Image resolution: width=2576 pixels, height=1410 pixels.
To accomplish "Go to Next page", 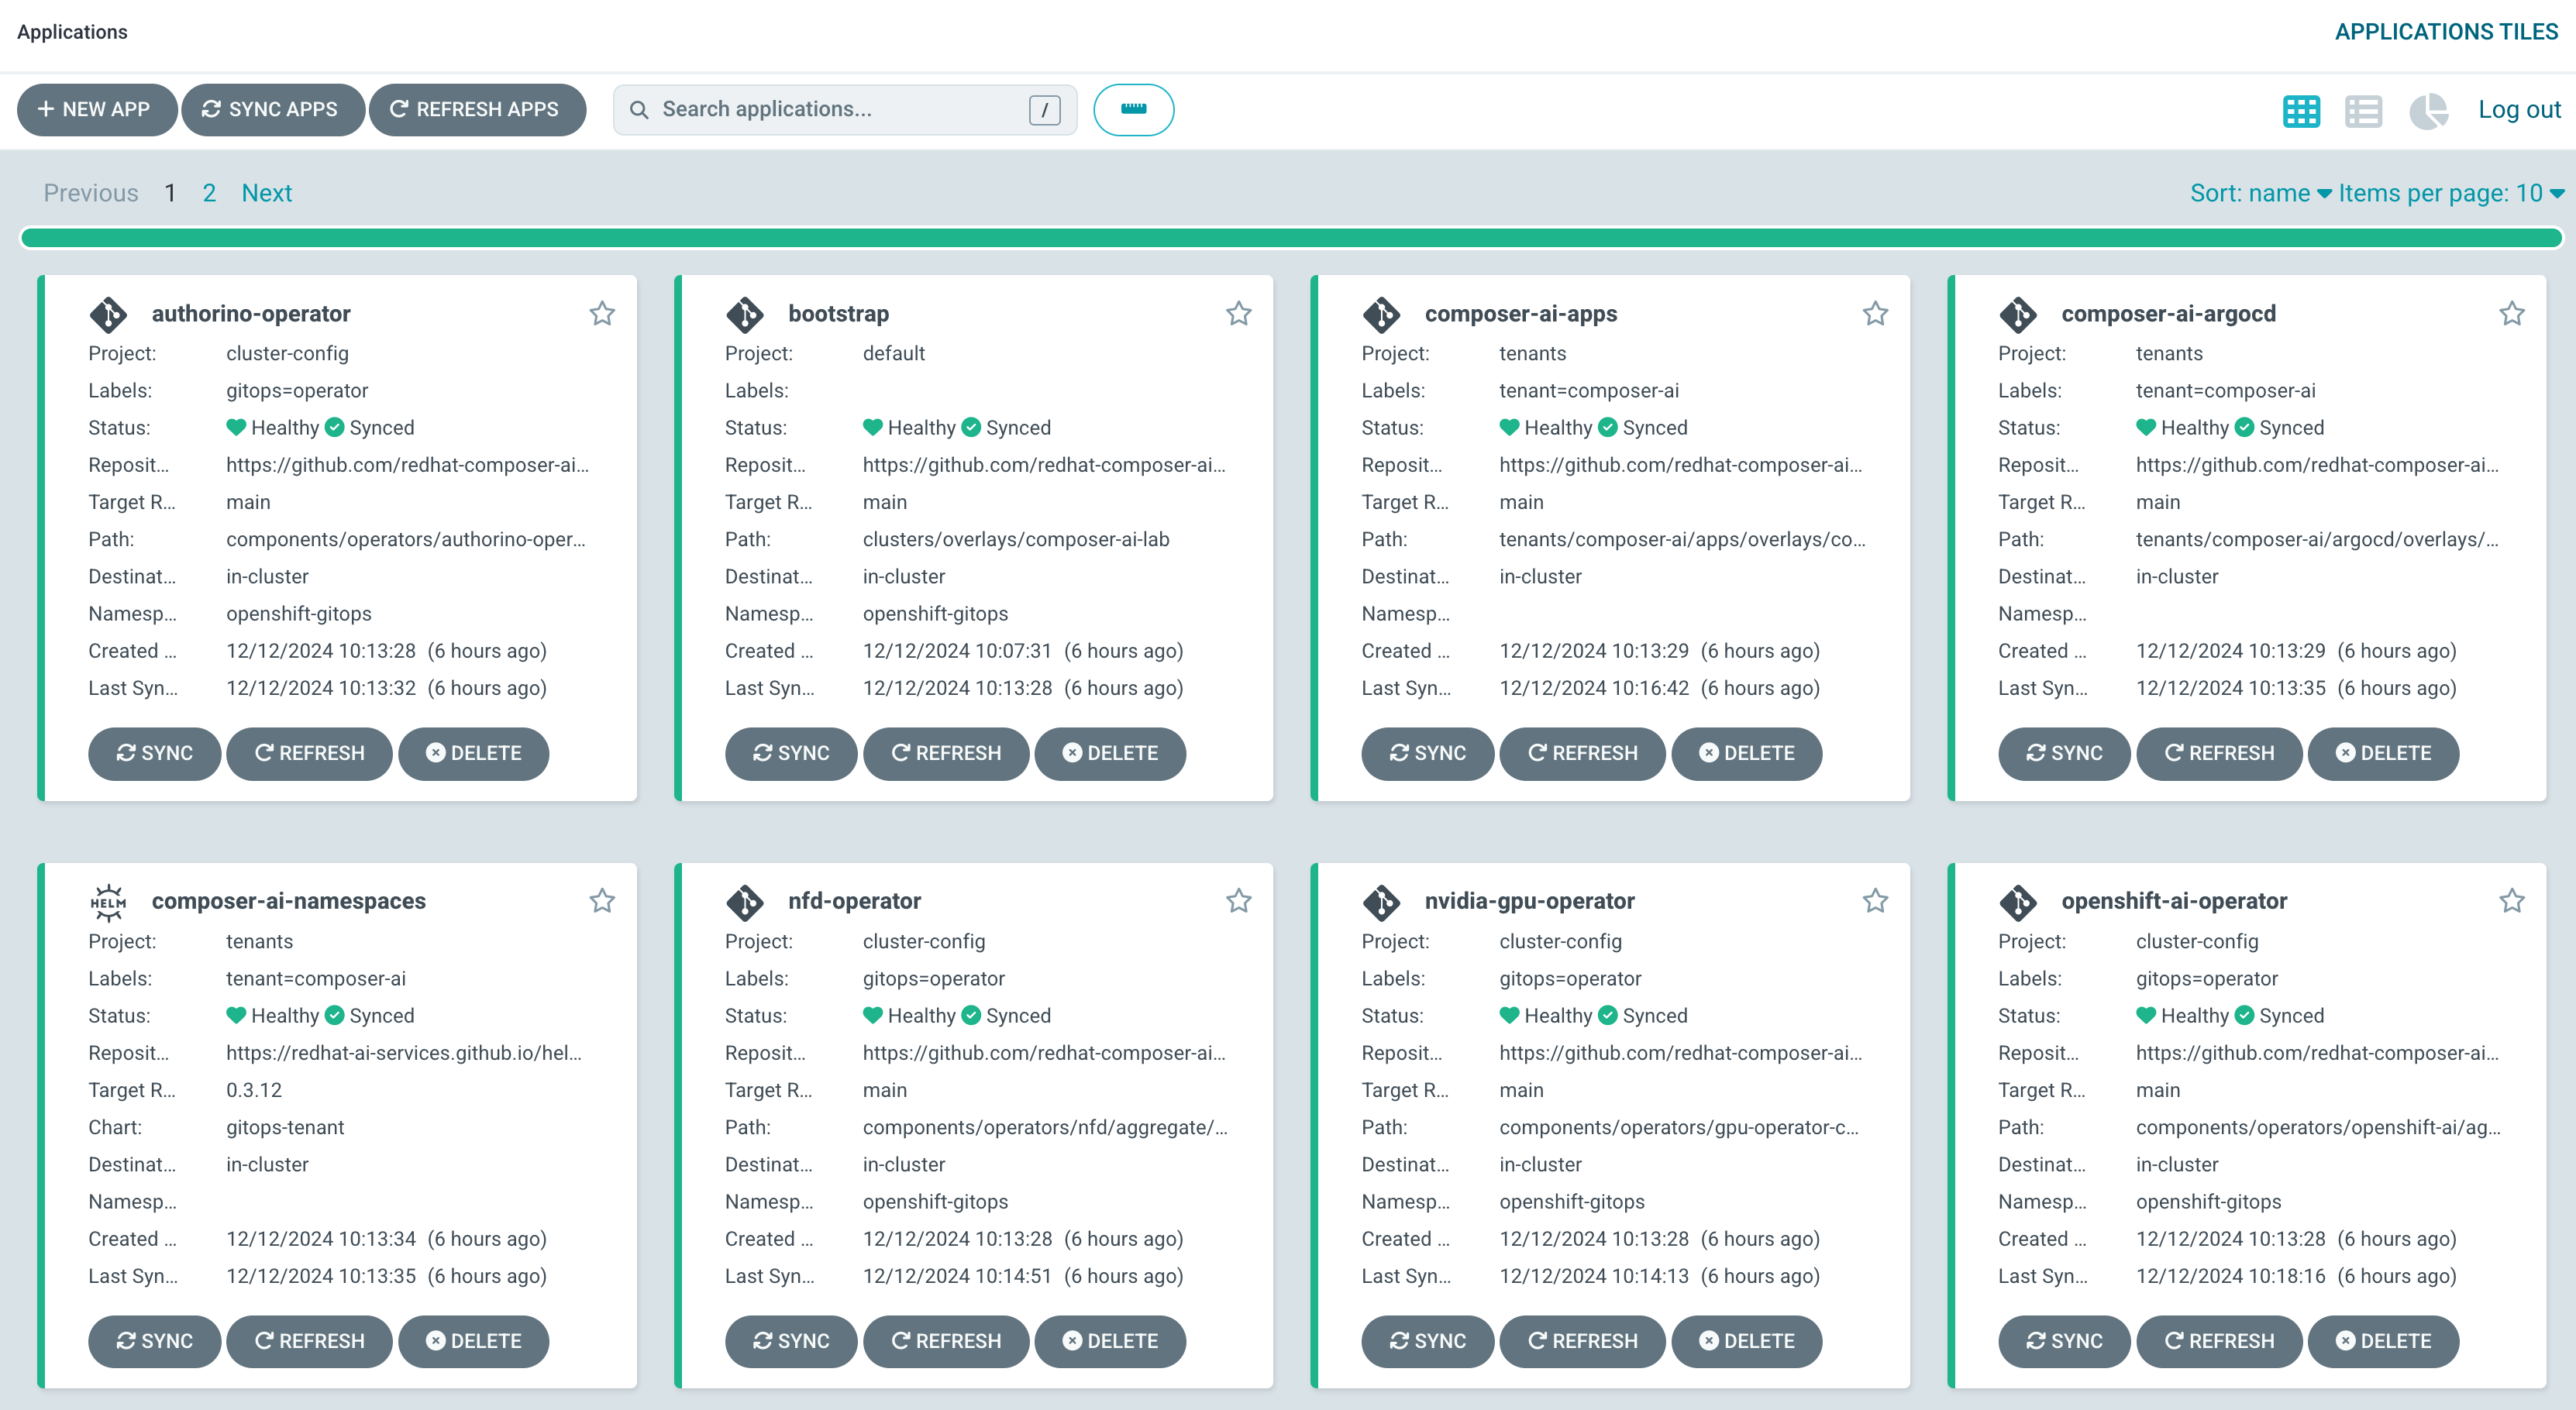I will click(x=267, y=193).
